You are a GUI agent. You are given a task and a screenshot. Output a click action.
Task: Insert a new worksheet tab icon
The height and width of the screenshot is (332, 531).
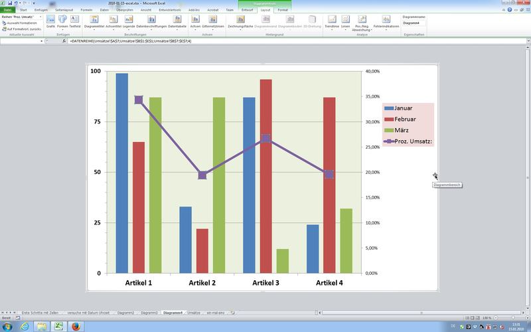[x=233, y=313]
